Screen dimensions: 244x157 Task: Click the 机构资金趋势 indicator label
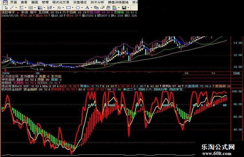tap(12, 89)
